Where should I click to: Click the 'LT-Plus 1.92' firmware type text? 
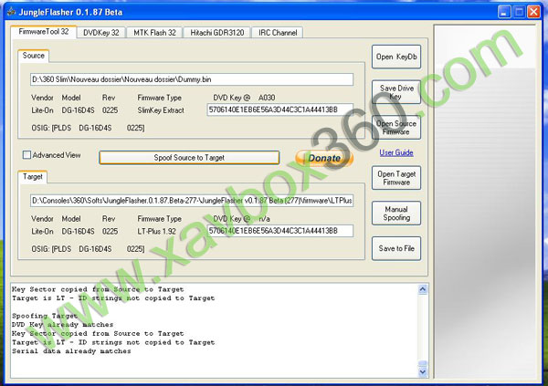pos(156,231)
